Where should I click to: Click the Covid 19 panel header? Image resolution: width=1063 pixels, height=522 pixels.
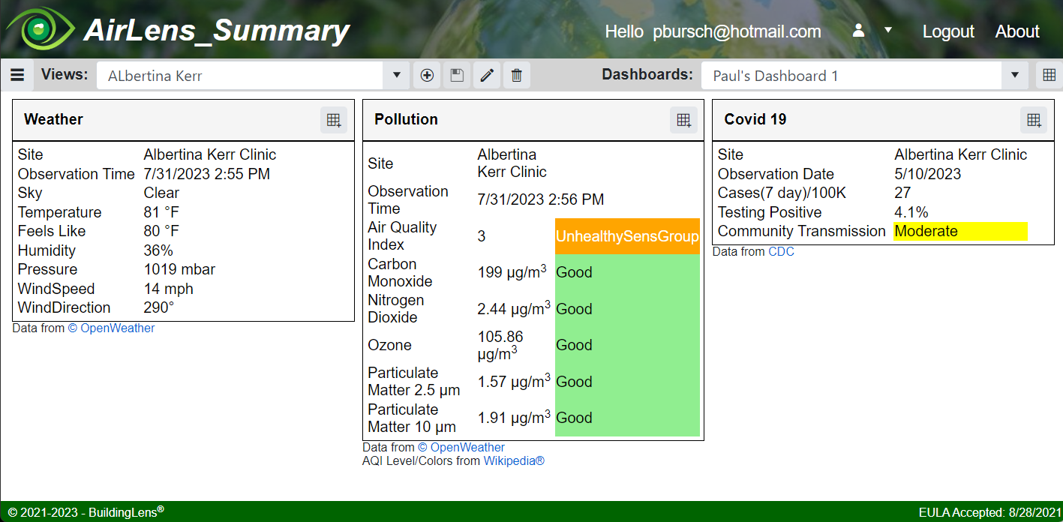pyautogui.click(x=883, y=120)
